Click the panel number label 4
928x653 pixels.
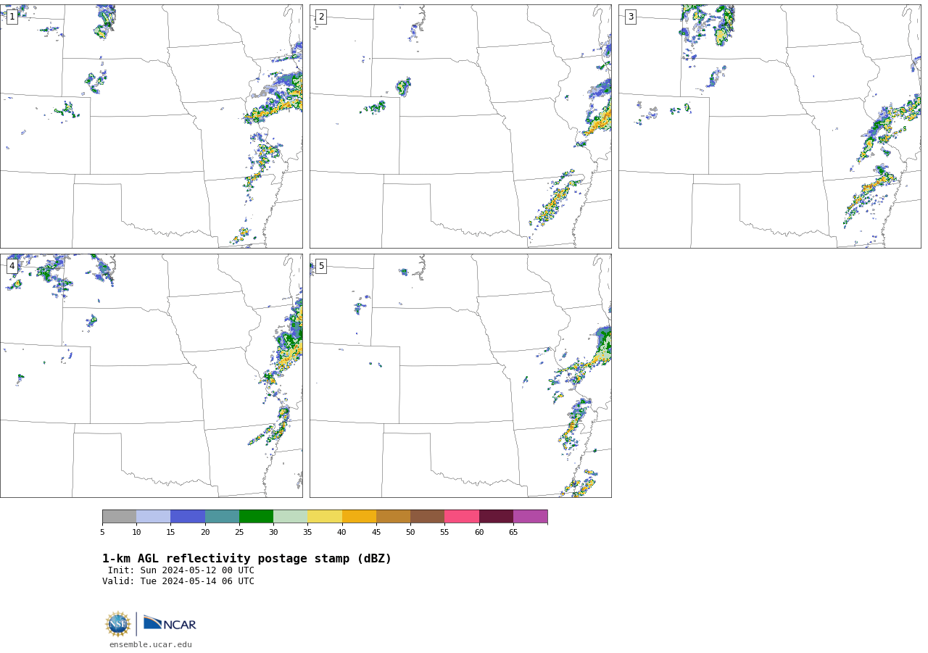[x=12, y=266]
